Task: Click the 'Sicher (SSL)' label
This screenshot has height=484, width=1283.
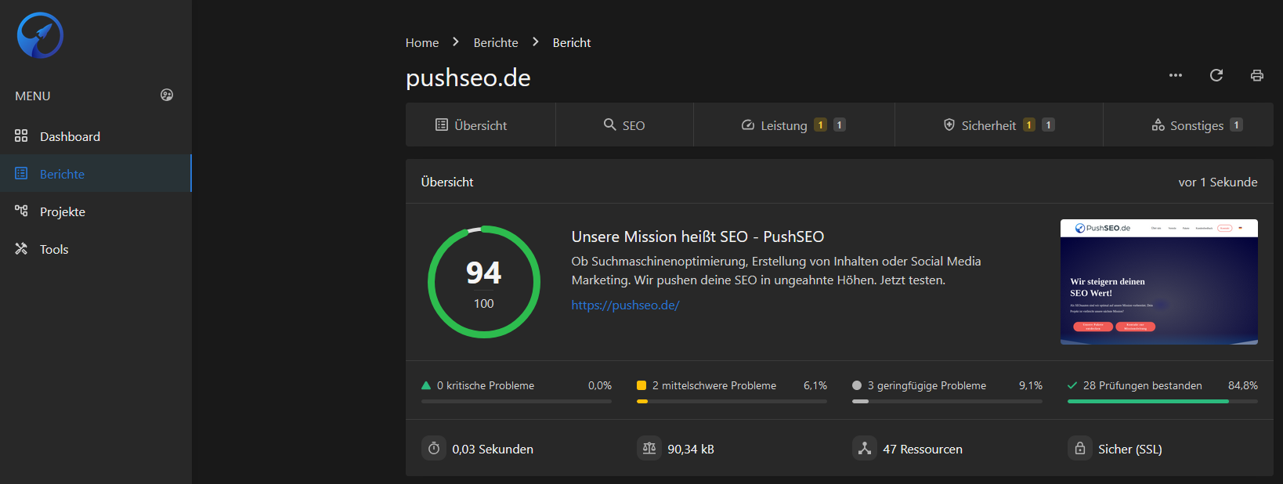Action: pos(1130,450)
